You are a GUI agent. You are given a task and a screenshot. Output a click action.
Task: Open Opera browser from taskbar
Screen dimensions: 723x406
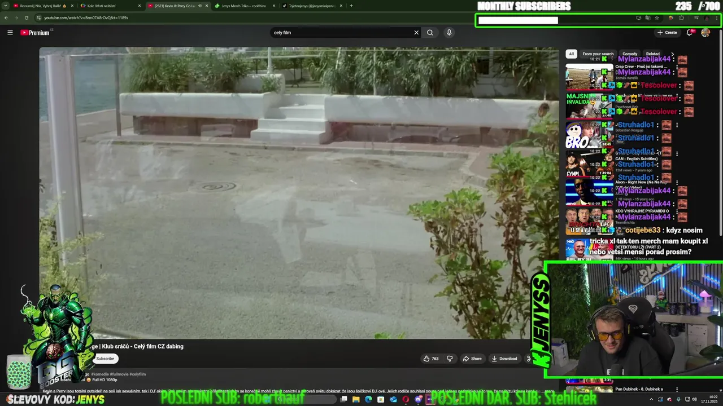[x=406, y=399]
